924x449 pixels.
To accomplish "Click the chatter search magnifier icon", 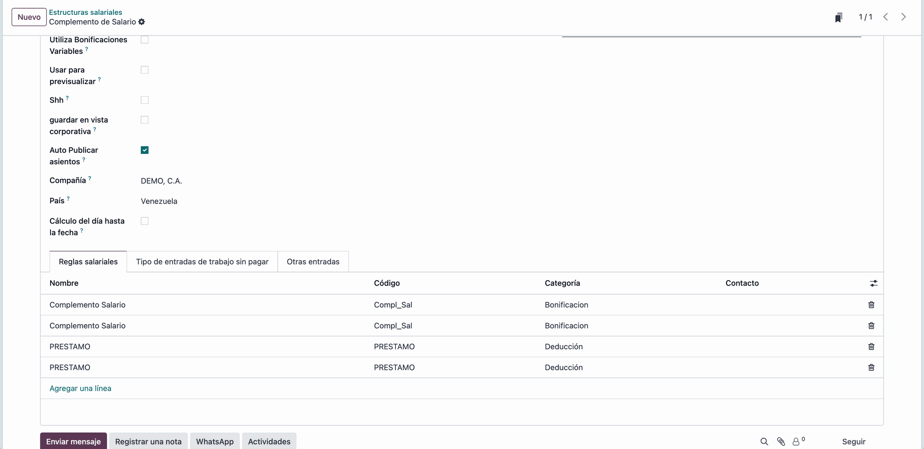I will tap(764, 441).
